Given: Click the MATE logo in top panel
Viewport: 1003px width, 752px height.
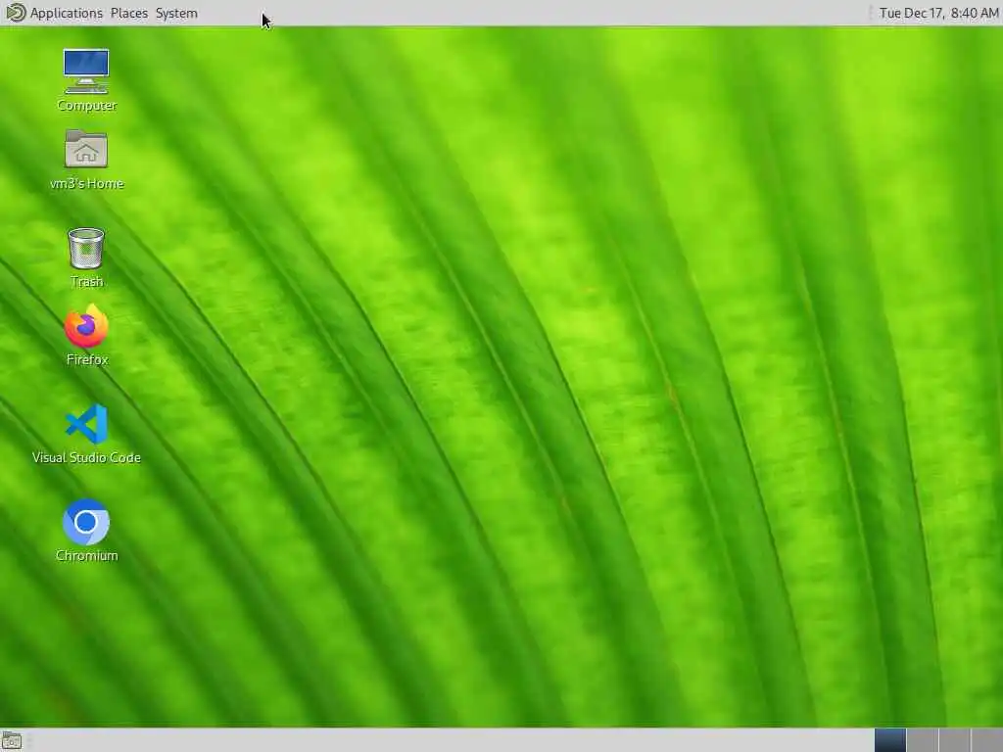Looking at the screenshot, I should click(x=15, y=13).
